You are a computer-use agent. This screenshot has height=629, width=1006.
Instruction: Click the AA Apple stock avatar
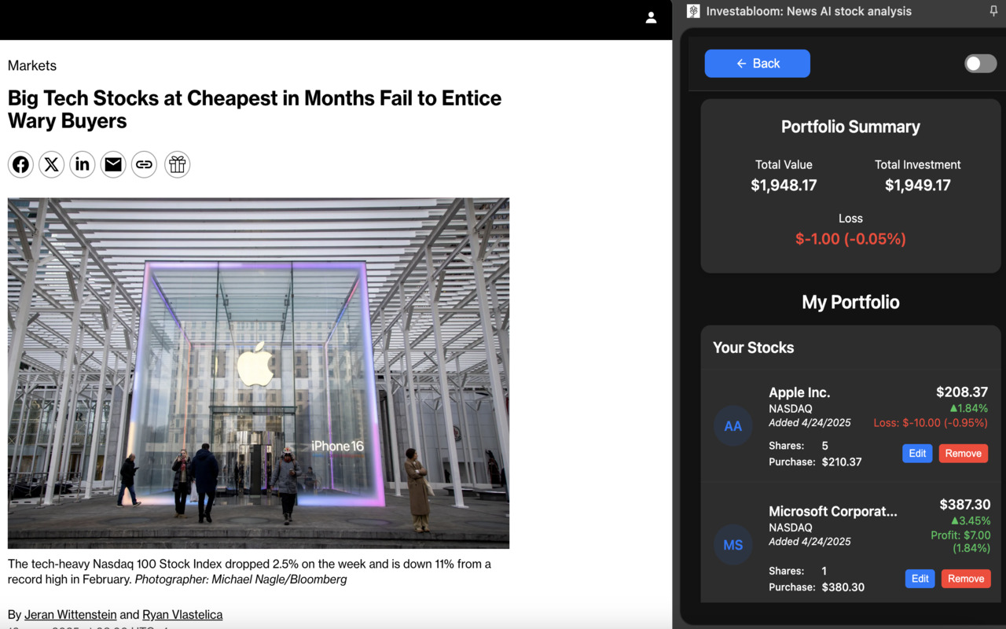[733, 426]
